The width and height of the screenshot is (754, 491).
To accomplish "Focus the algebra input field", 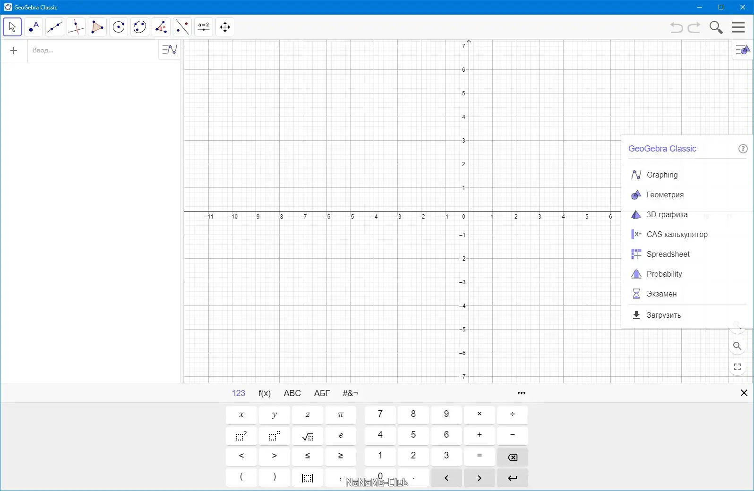I will coord(93,51).
